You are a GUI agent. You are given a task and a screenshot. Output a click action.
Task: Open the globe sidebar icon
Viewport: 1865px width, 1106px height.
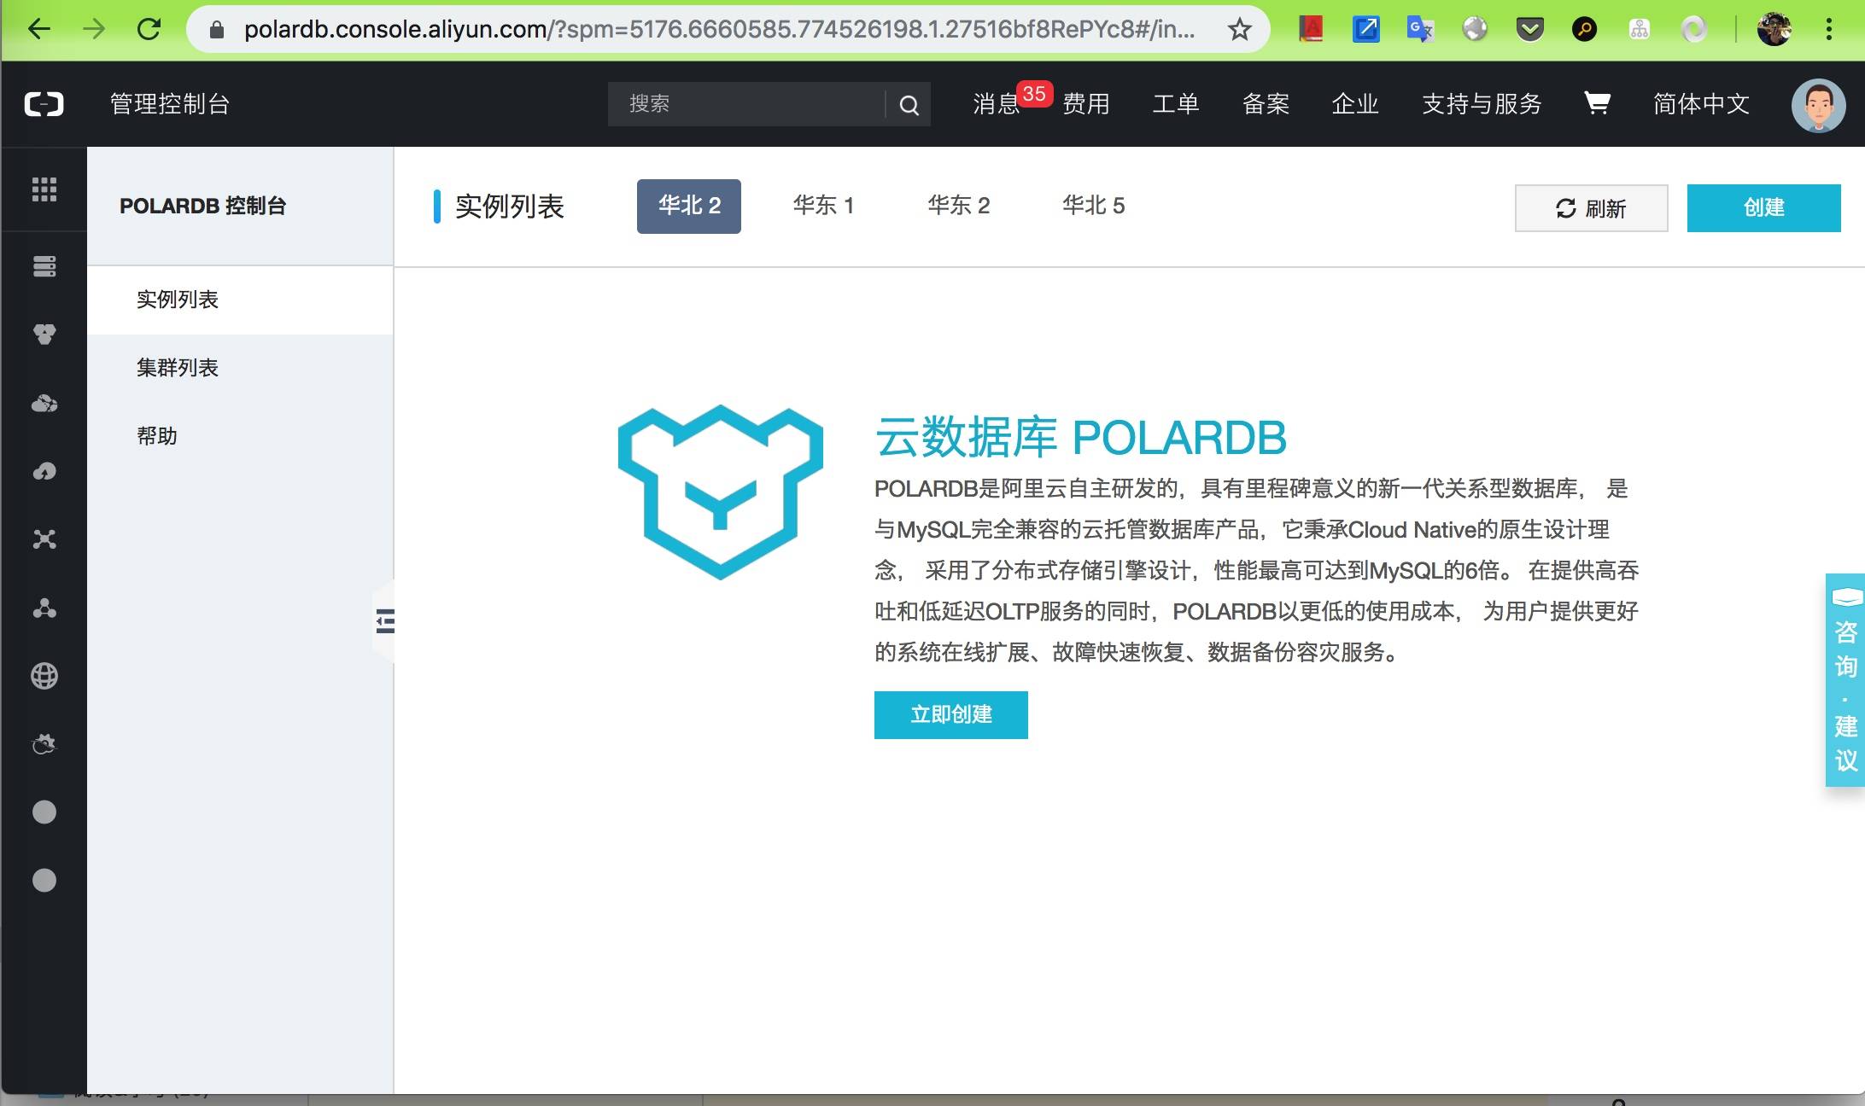point(44,676)
